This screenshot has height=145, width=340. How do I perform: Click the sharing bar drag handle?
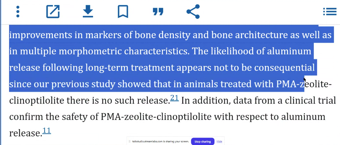point(130,142)
